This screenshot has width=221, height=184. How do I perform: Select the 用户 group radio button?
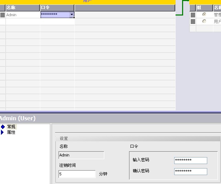(x=204, y=21)
